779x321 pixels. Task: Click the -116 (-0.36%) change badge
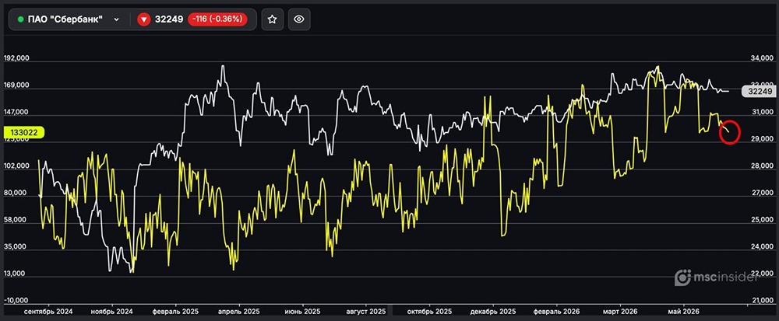point(217,19)
